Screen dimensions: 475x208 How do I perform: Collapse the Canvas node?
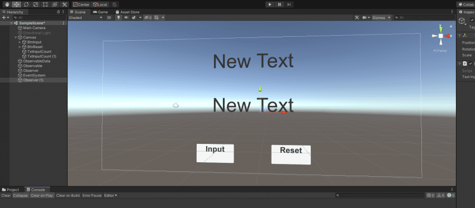(x=16, y=37)
